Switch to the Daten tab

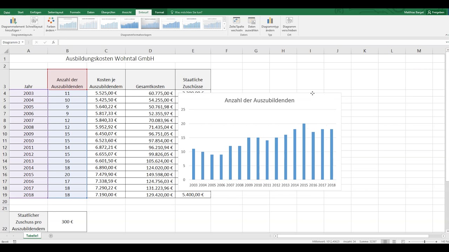[91, 12]
